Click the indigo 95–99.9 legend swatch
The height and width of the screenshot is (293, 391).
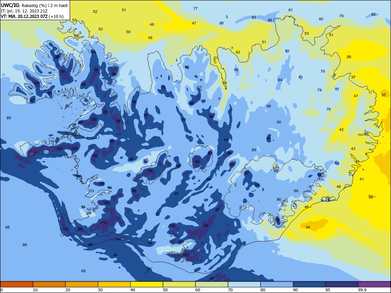342,284
